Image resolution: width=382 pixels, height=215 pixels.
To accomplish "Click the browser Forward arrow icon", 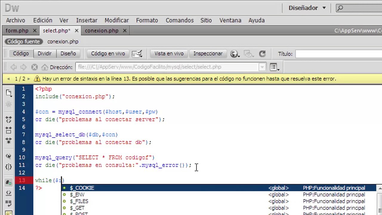I will (23, 67).
